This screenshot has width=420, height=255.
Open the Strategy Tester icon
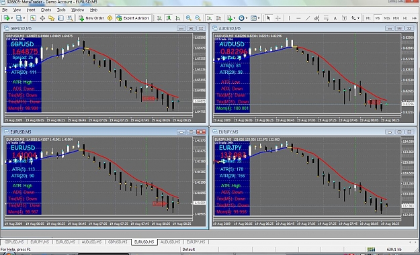pyautogui.click(x=70, y=18)
